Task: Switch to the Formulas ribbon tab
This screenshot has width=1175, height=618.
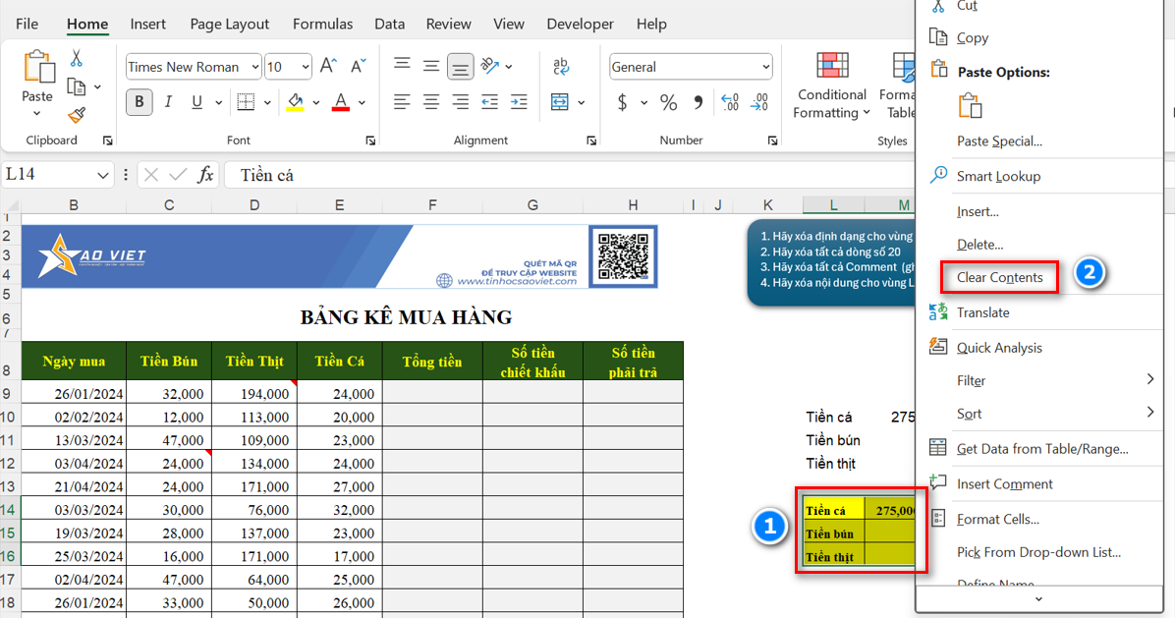Action: (322, 24)
